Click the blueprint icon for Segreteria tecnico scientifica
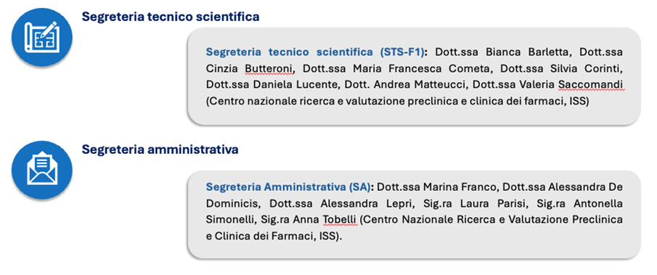This screenshot has height=275, width=657. (41, 36)
